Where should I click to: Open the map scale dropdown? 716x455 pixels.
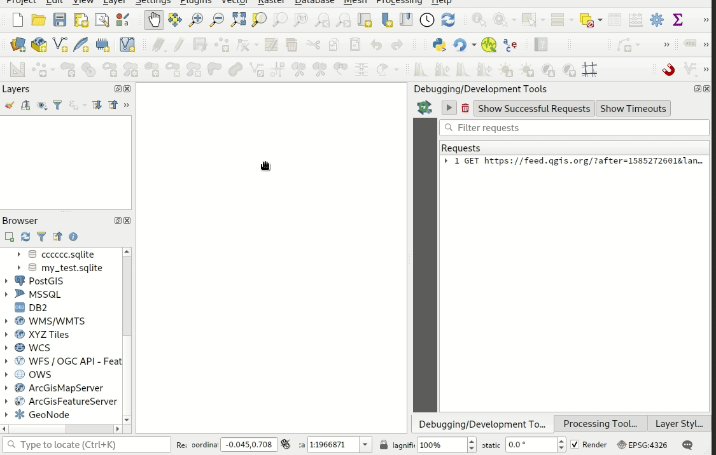tap(365, 445)
